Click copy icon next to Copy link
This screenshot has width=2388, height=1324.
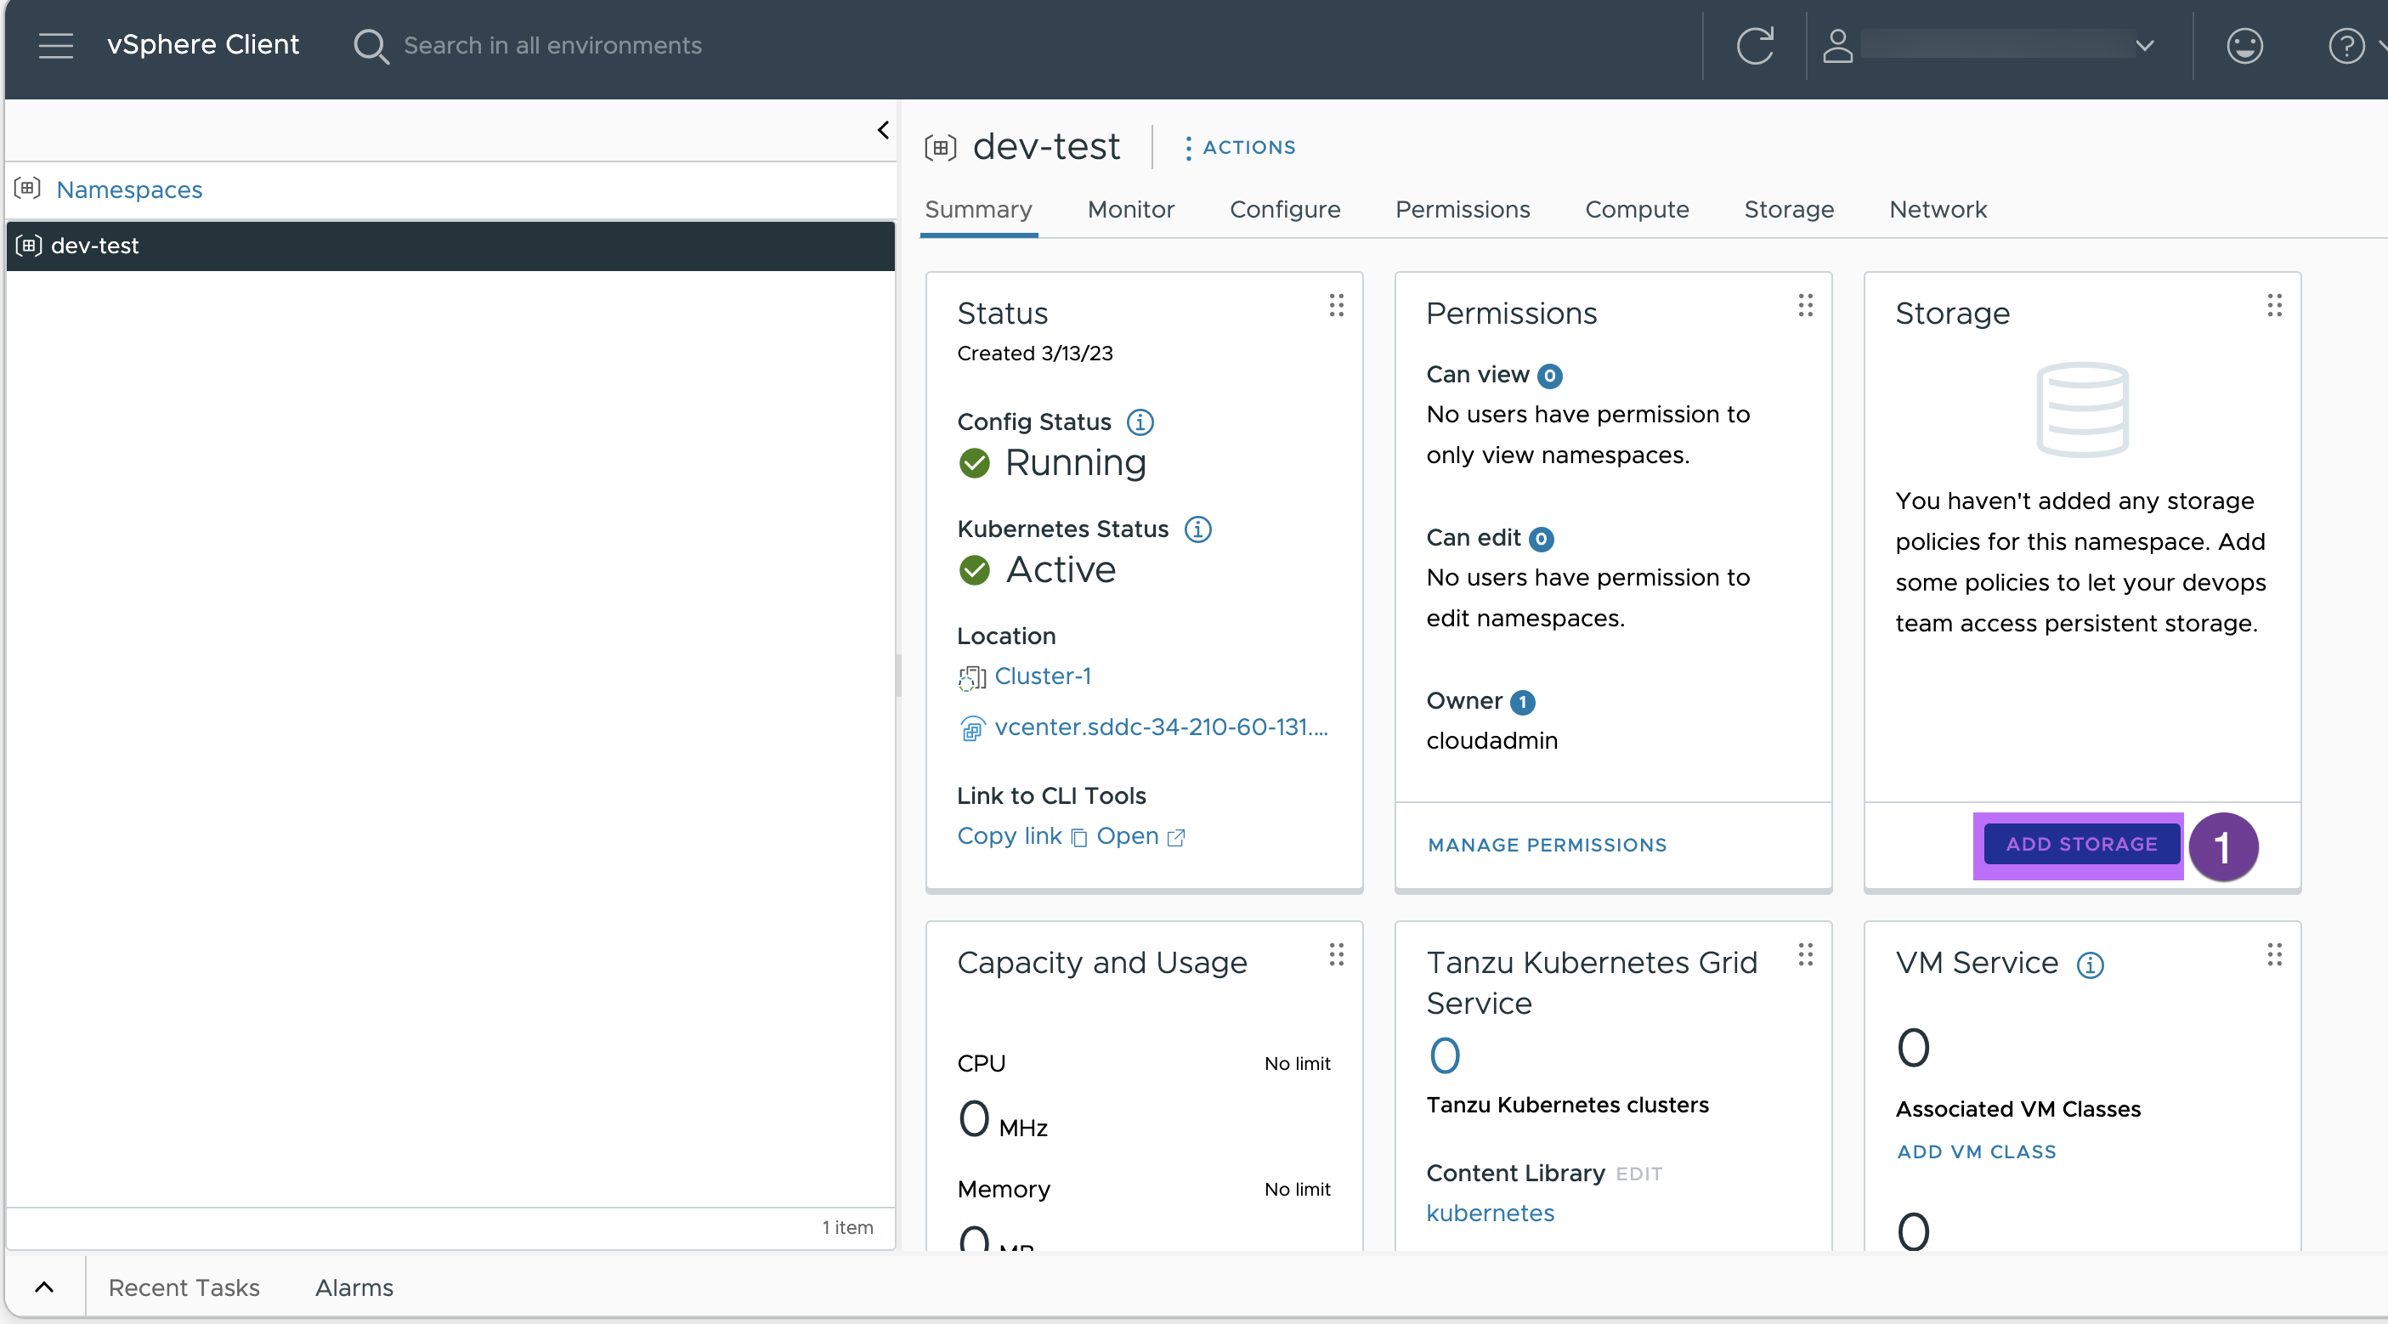point(1078,837)
